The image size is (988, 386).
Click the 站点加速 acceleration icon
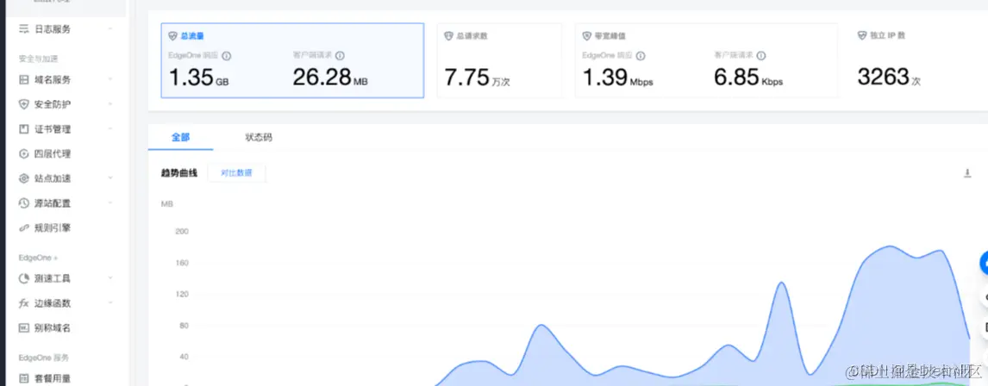[24, 178]
